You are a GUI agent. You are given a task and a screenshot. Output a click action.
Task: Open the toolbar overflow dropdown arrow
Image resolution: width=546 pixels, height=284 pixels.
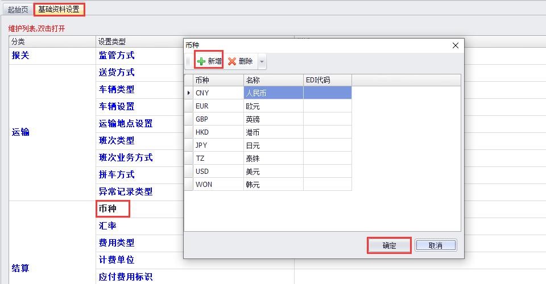[262, 61]
